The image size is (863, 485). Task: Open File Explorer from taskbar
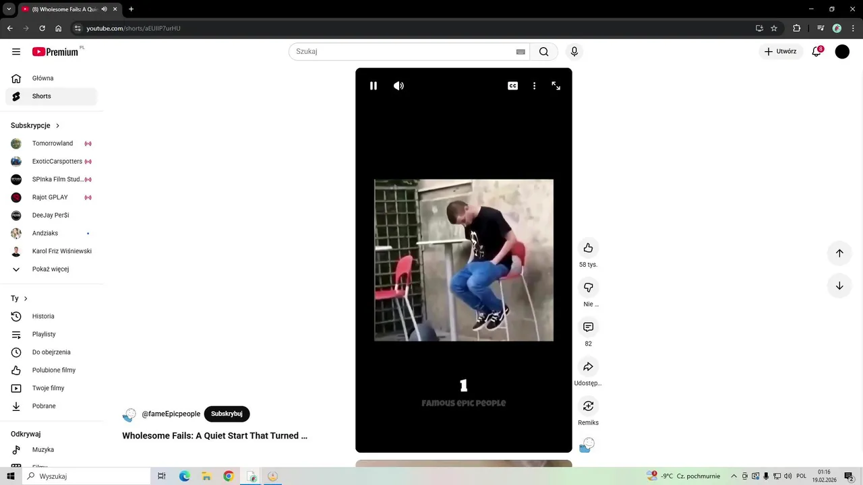206,476
